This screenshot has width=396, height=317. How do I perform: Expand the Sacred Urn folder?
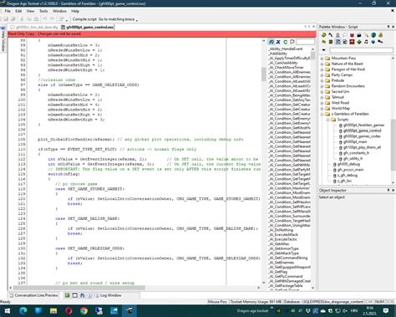click(322, 92)
